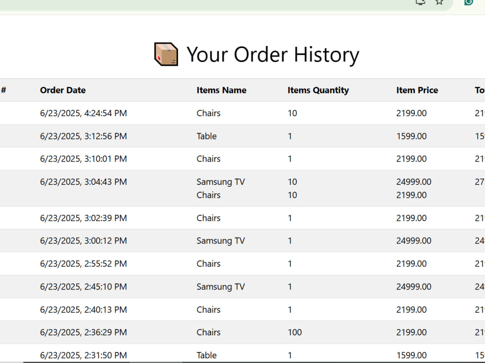Viewport: 485px width, 363px height.
Task: Select order date 6/23/2025, 3:12:56 PM
Action: point(83,136)
